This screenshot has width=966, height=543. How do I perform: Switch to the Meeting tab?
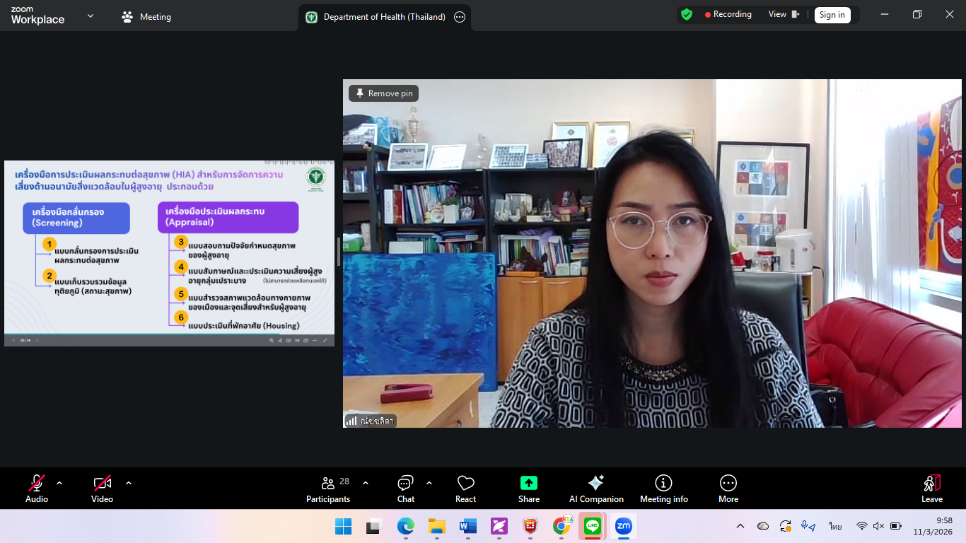coord(146,17)
